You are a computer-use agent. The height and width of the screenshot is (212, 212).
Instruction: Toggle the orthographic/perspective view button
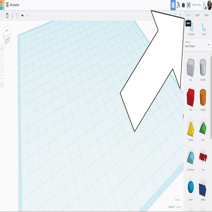point(2,84)
